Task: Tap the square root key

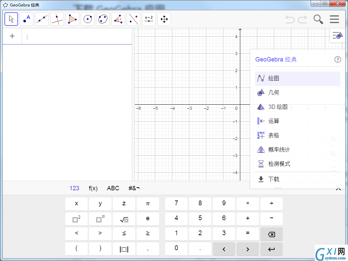Action: 124,219
